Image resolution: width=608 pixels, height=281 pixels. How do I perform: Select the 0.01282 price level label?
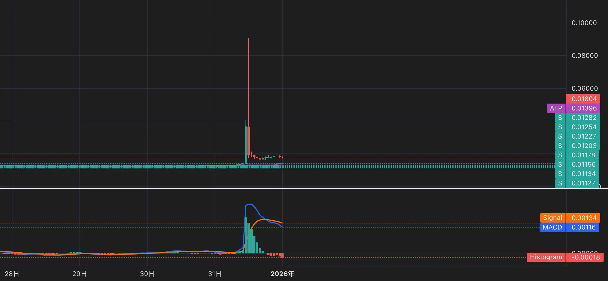coord(583,118)
